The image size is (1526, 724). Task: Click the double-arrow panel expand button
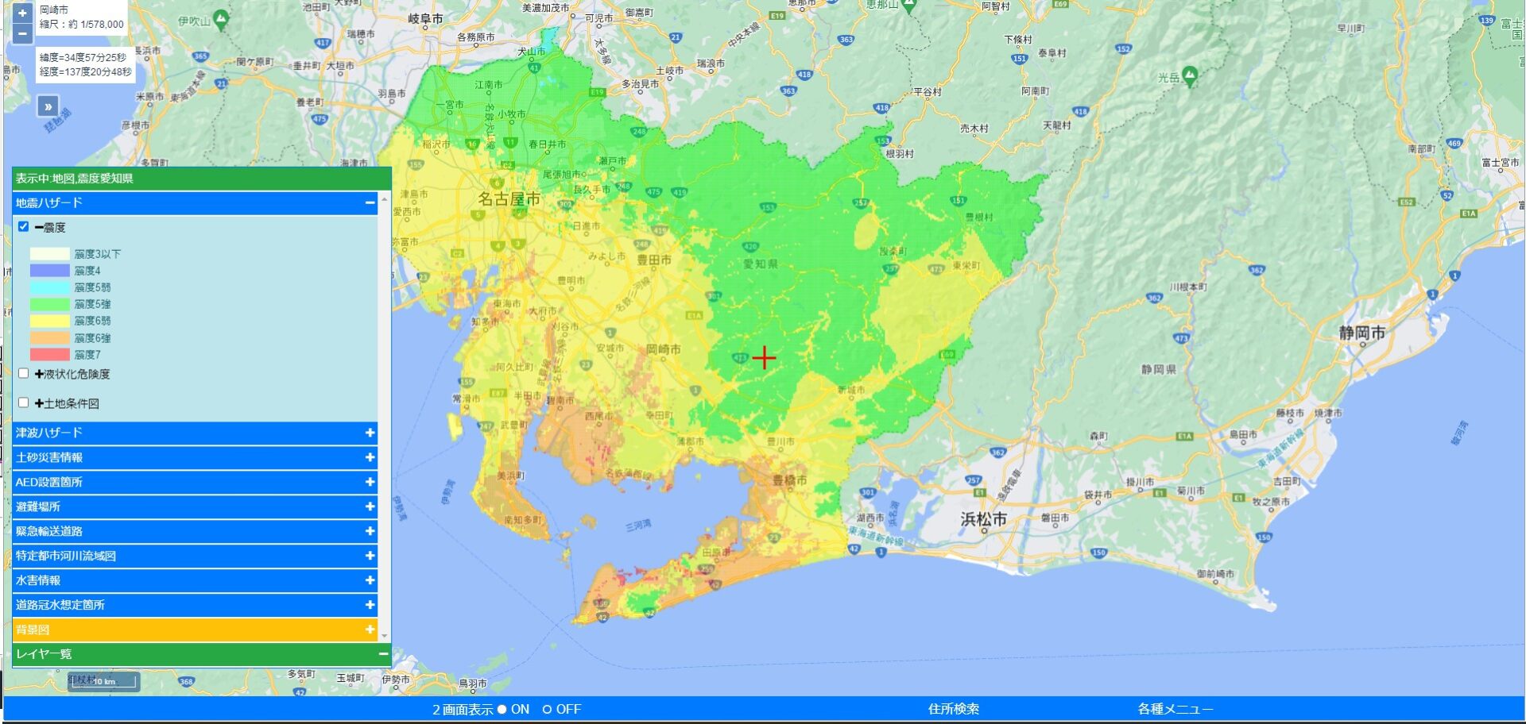(48, 106)
